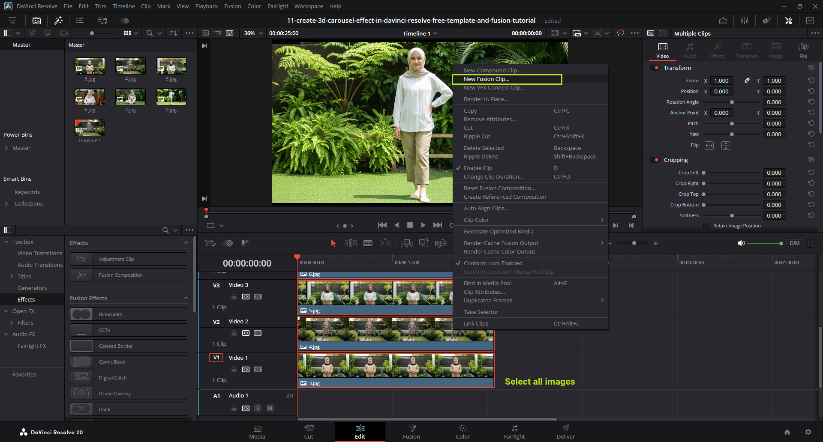Click the DIM audio button
Screen dimensions: 823x442
794,243
